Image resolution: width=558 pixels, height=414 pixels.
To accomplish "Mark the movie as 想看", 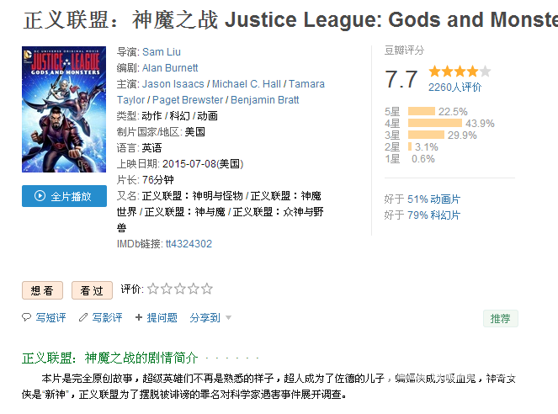I will [42, 290].
